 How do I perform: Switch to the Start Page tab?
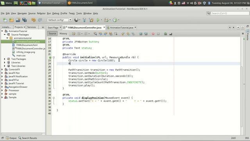(x=53, y=28)
